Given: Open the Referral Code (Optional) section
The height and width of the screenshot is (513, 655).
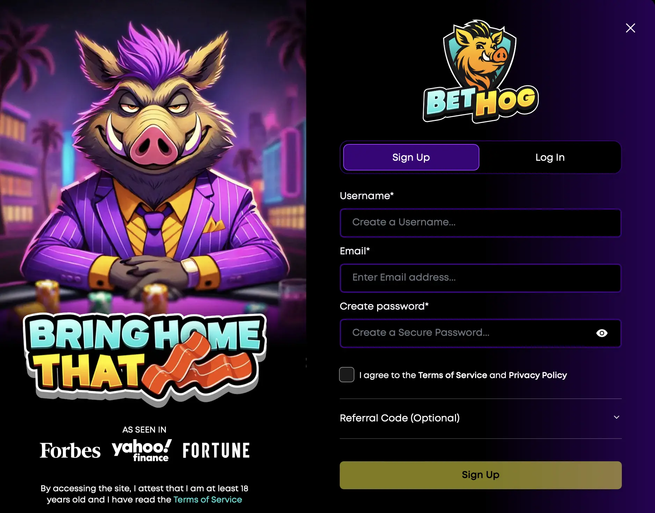Looking at the screenshot, I should click(481, 418).
